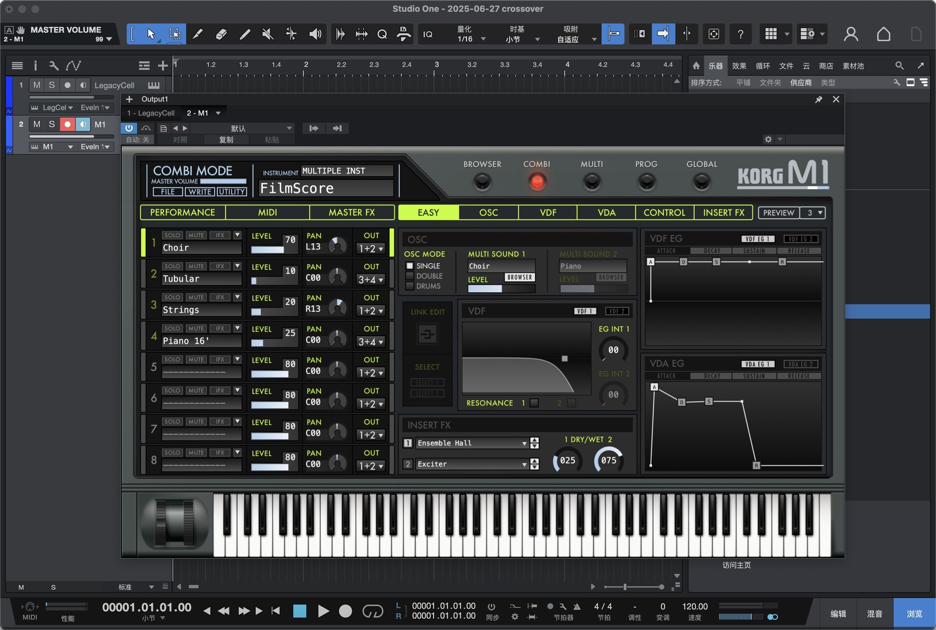The image size is (936, 630).
Task: Toggle plugin power bypass button
Action: pyautogui.click(x=129, y=128)
